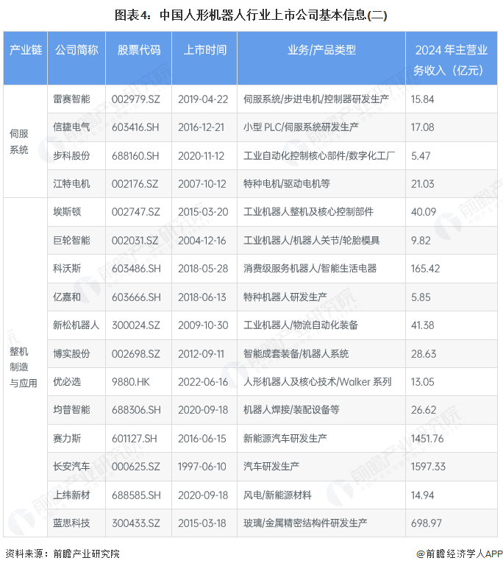Click company name 埃斯顿
This screenshot has width=503, height=569.
coord(67,212)
